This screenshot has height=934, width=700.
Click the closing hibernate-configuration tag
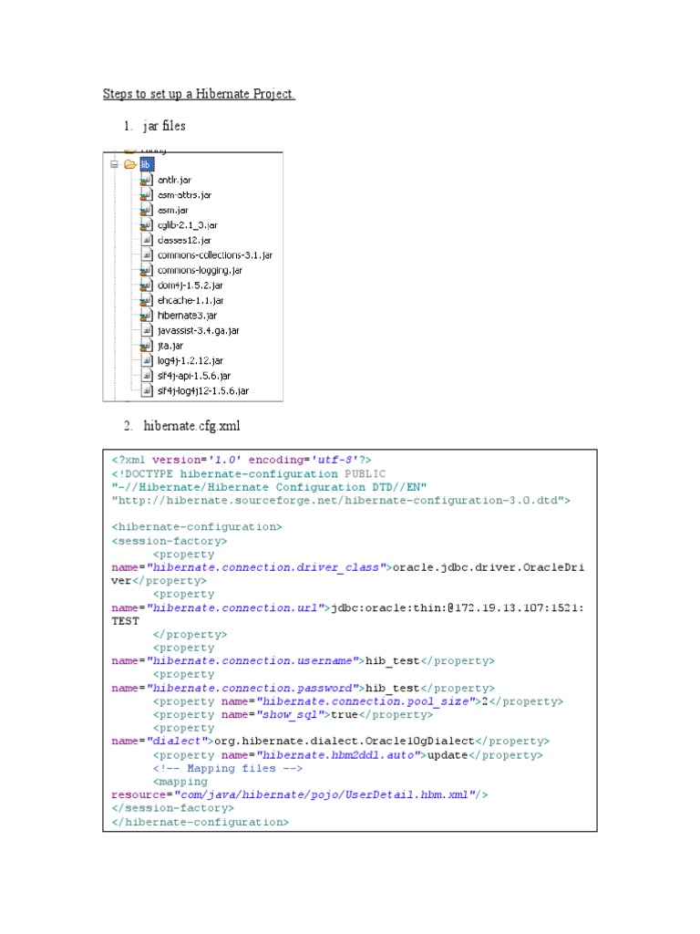pos(200,822)
